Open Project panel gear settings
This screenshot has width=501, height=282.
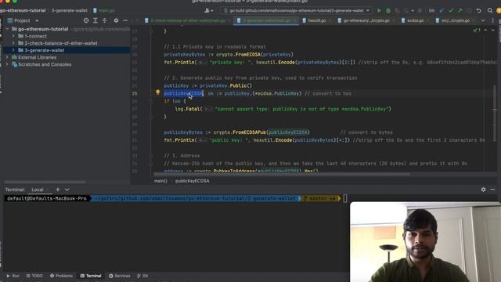pos(116,20)
